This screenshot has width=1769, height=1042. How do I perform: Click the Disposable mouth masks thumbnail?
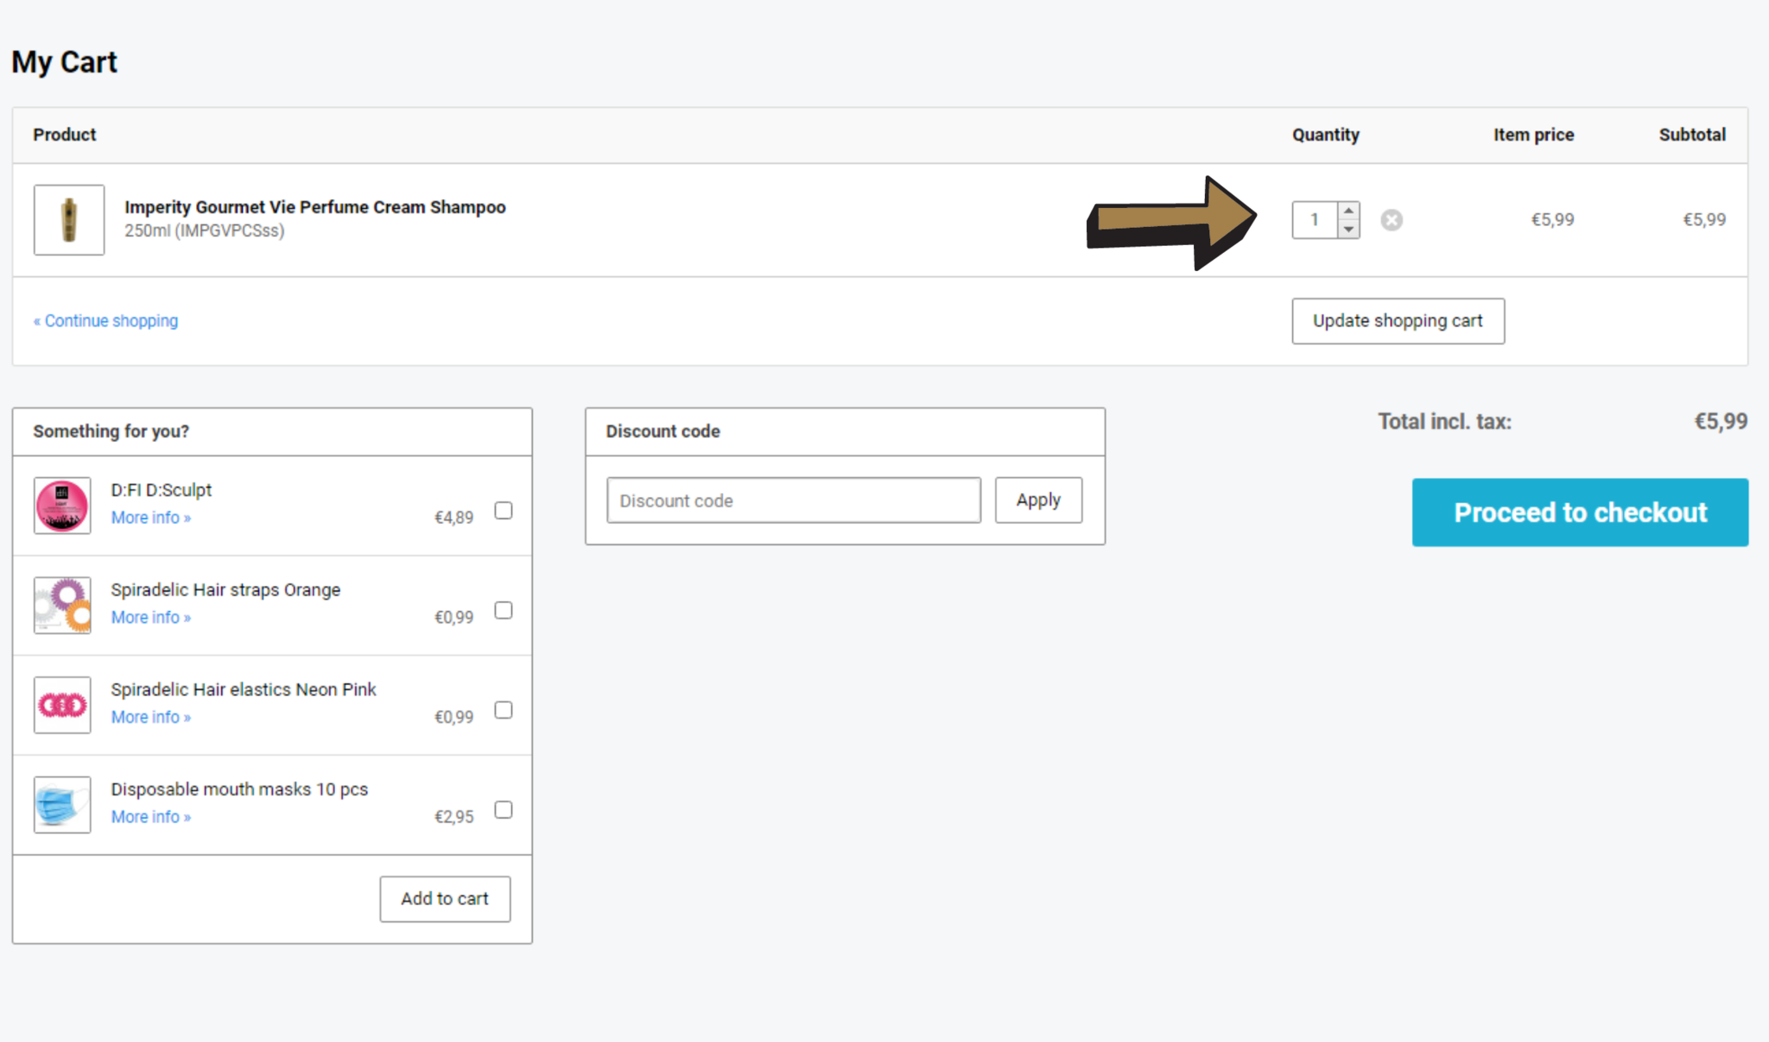(62, 805)
